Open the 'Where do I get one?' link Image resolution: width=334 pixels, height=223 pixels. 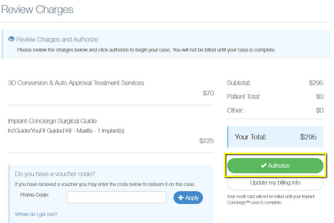click(36, 214)
